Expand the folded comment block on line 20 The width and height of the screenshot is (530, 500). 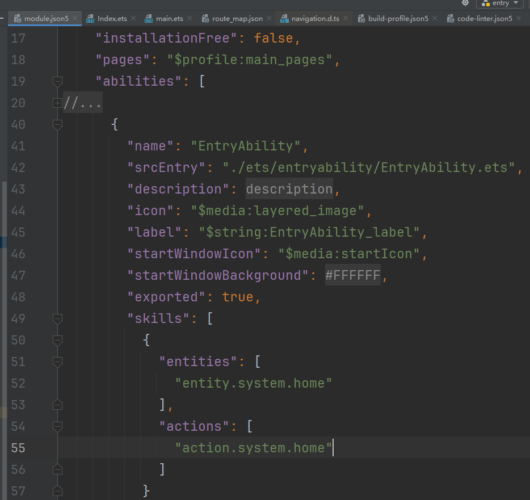[x=57, y=103]
